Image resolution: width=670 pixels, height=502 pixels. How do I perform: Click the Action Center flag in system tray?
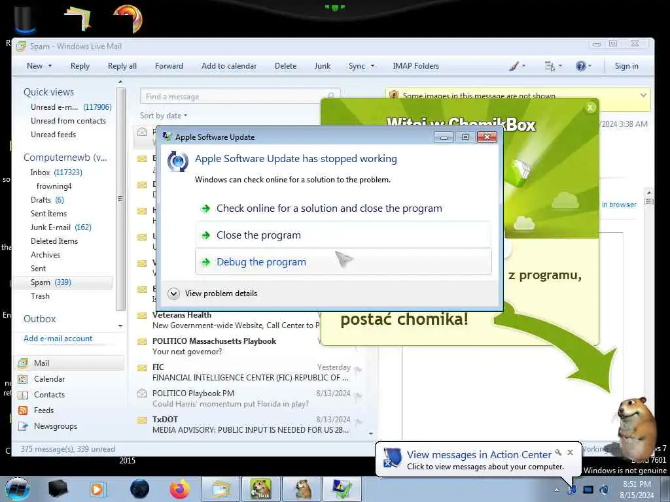pyautogui.click(x=572, y=490)
